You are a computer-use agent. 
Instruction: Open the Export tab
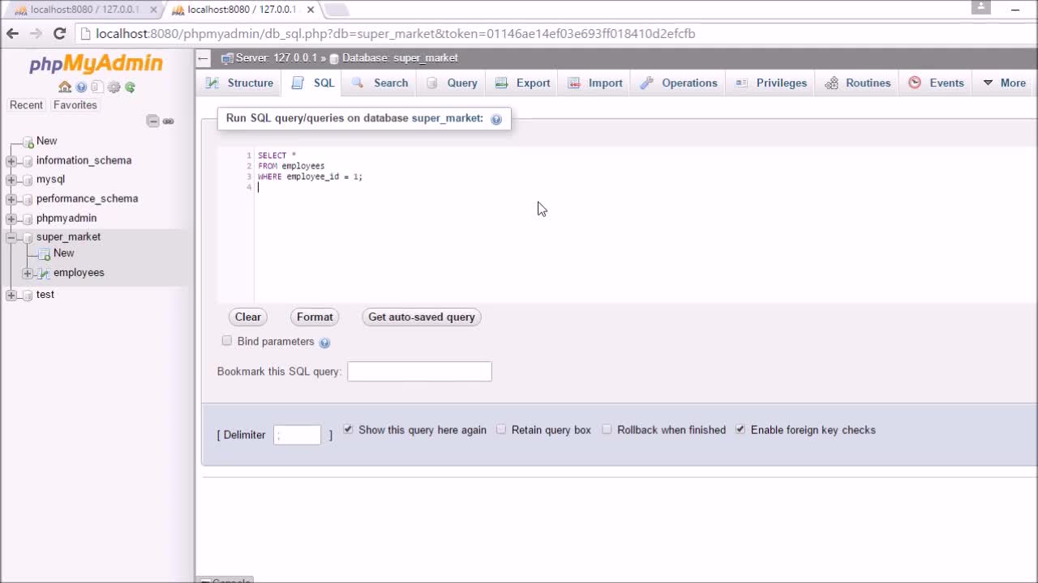[x=523, y=83]
